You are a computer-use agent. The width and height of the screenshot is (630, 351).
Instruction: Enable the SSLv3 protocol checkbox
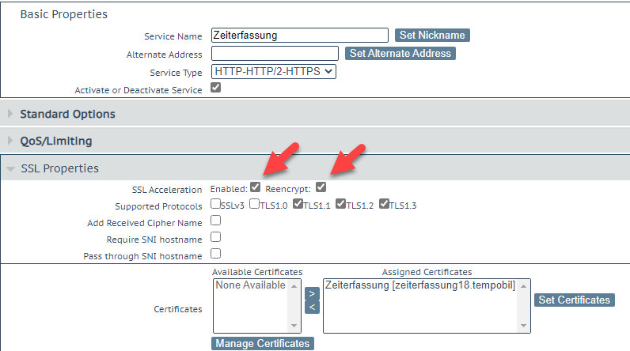click(x=215, y=204)
